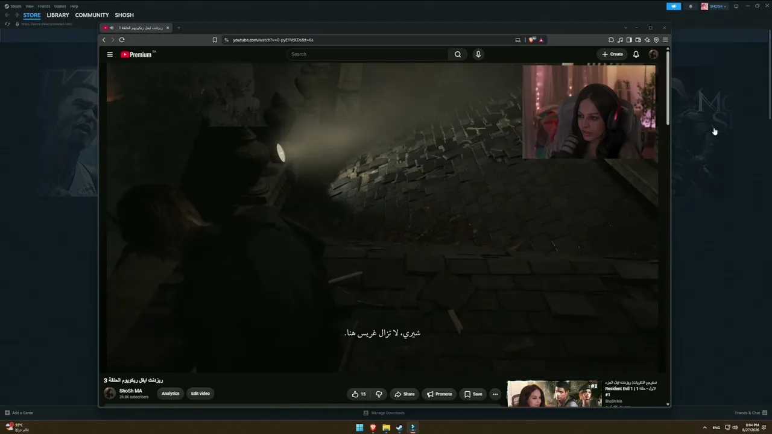Close the YouTube browser tab
The image size is (772, 434).
coord(168,28)
